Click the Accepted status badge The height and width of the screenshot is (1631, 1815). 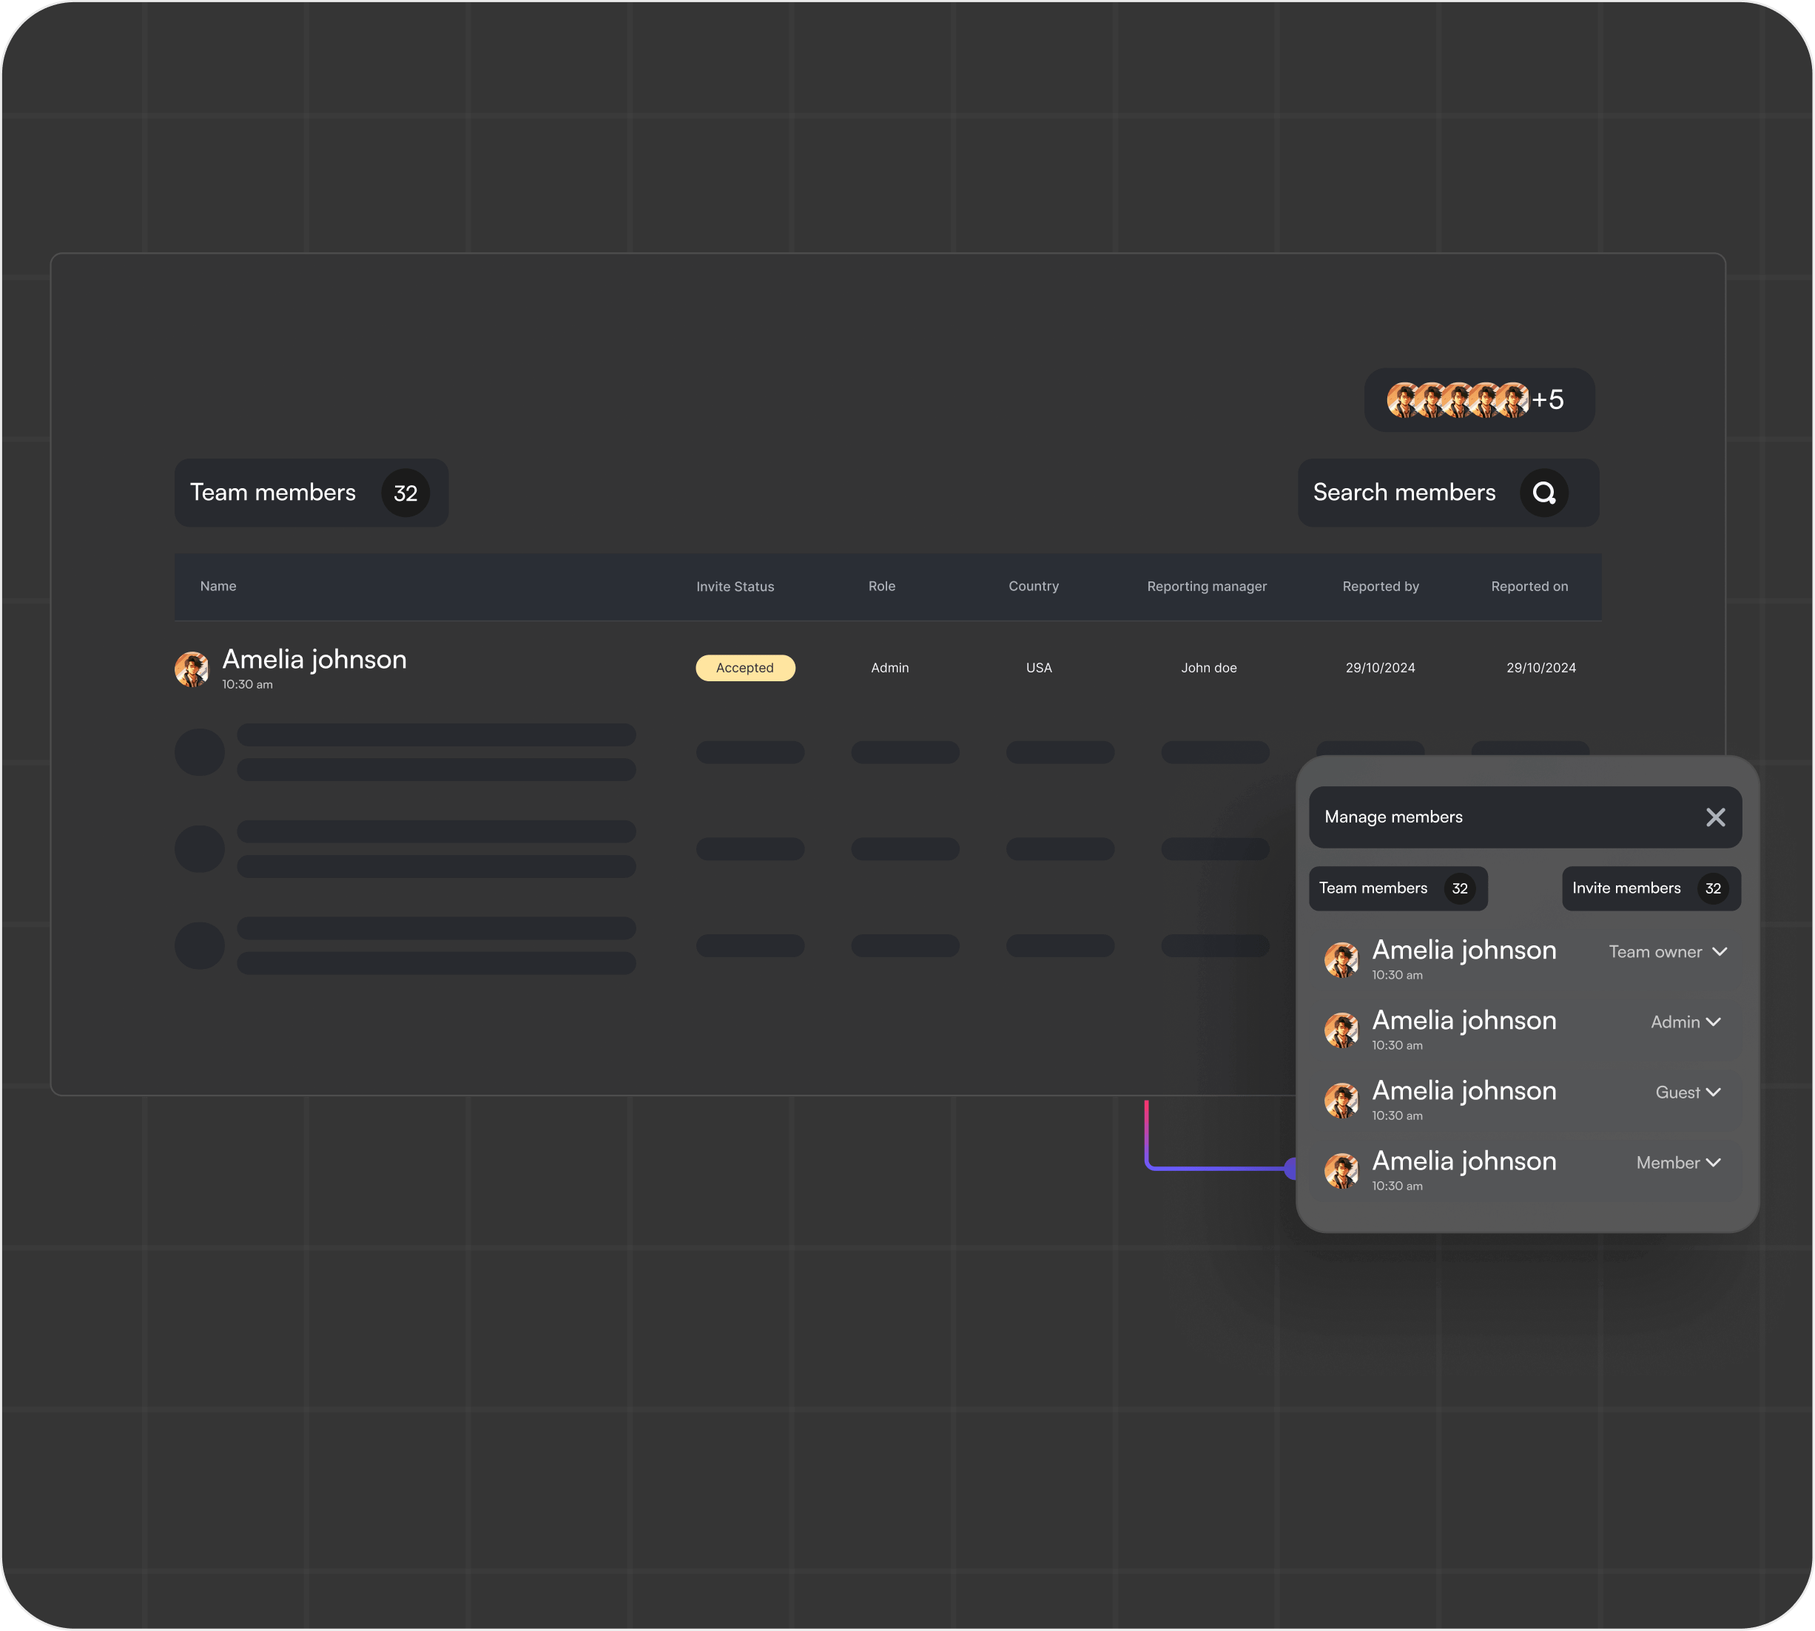pos(745,668)
